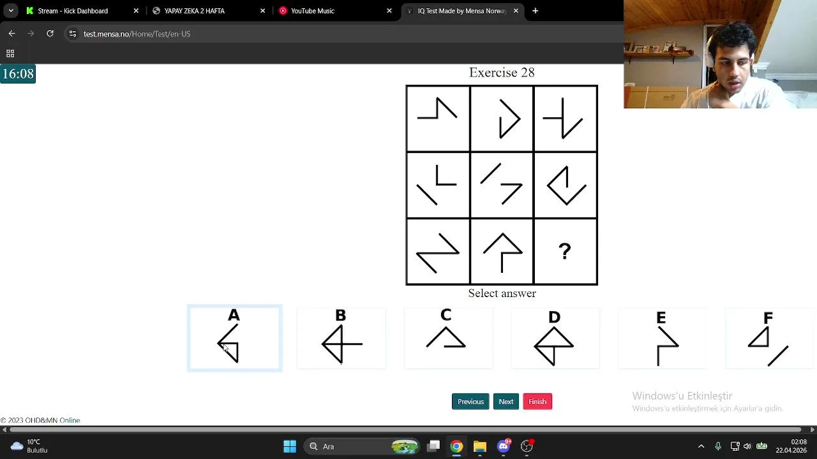Open Task View from the taskbar
This screenshot has width=817, height=459.
click(433, 446)
